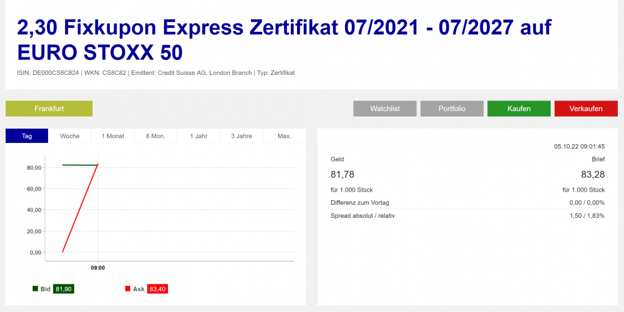Screen dimensions: 624x312
Task: Switch chart to Tag view
Action: click(27, 136)
